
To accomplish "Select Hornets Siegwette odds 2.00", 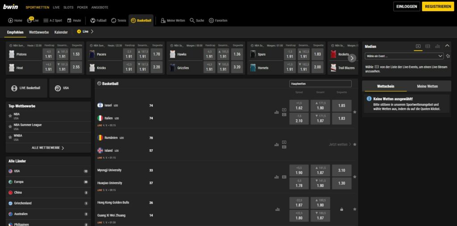I will 317,67.
